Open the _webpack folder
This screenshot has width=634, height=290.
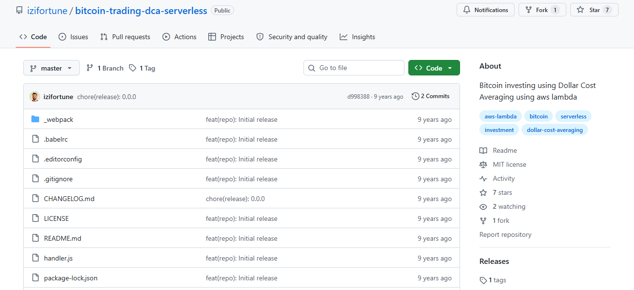click(x=58, y=119)
